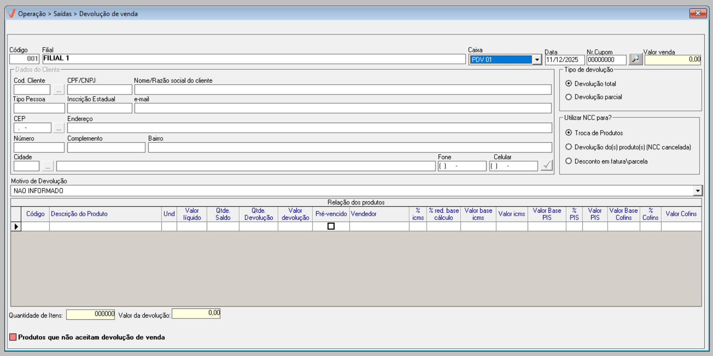713x356 pixels.
Task: Click the green checkmark confirm icon
Action: tap(546, 166)
